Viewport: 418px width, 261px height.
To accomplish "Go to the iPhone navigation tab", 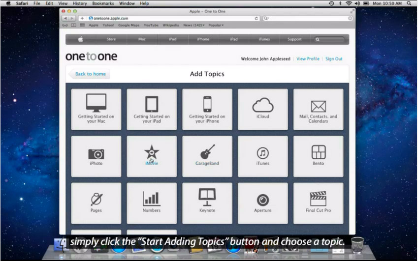I will click(203, 39).
